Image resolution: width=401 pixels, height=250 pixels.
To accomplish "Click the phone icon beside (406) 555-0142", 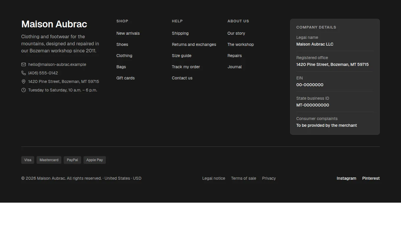I will click(24, 73).
